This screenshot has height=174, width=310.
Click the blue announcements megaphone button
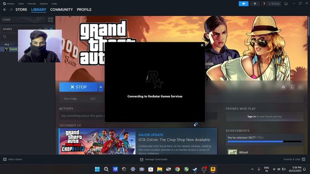pyautogui.click(x=244, y=3)
